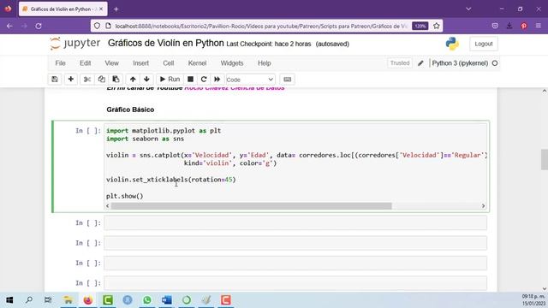Open the command palette keyboard icon

288,80
